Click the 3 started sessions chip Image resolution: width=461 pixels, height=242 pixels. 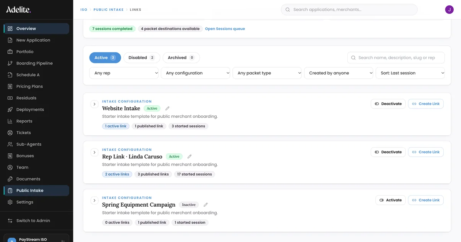[x=188, y=126]
